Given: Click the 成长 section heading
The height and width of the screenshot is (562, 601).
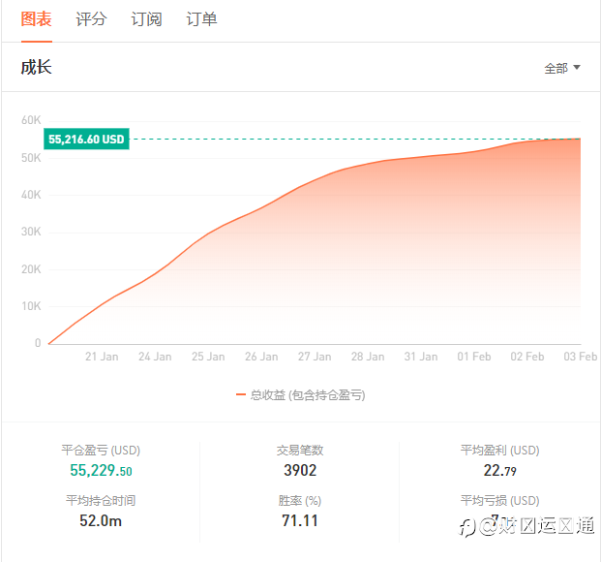Looking at the screenshot, I should tap(37, 68).
